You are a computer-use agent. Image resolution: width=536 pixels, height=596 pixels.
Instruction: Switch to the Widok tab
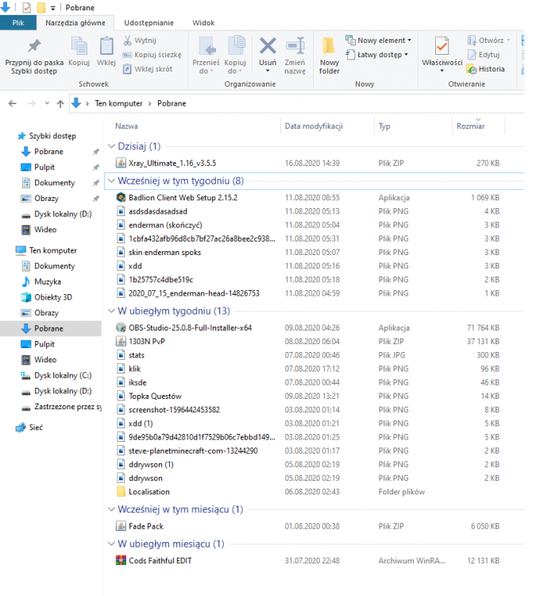203,24
